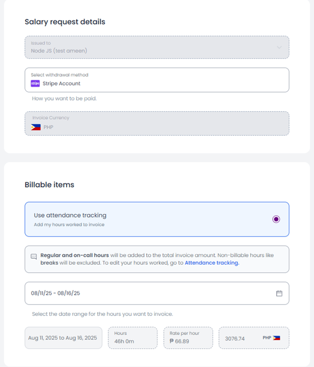Click the Node JS (test ameen) field
The height and width of the screenshot is (367, 314).
pyautogui.click(x=157, y=47)
